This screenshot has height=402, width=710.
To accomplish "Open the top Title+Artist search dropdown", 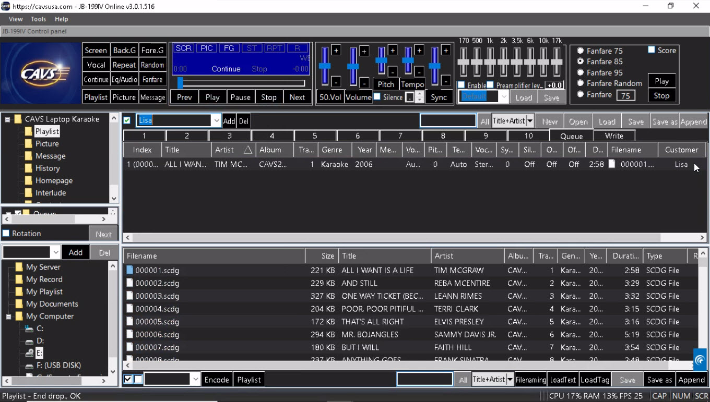I will 530,121.
